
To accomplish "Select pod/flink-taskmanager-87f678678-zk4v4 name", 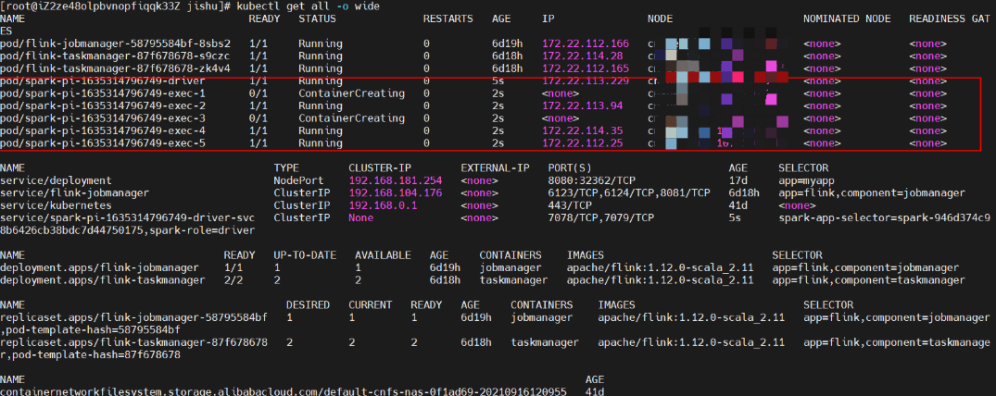I will [116, 68].
